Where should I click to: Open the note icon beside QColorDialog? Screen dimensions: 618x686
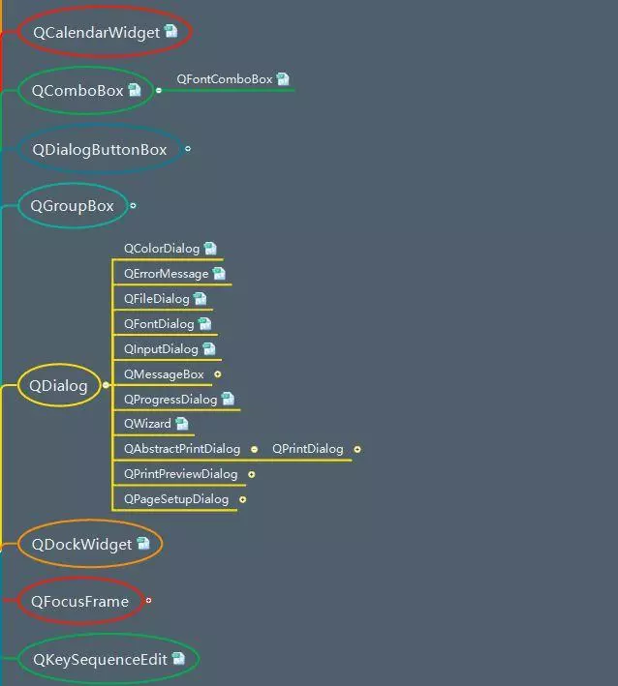(x=210, y=248)
